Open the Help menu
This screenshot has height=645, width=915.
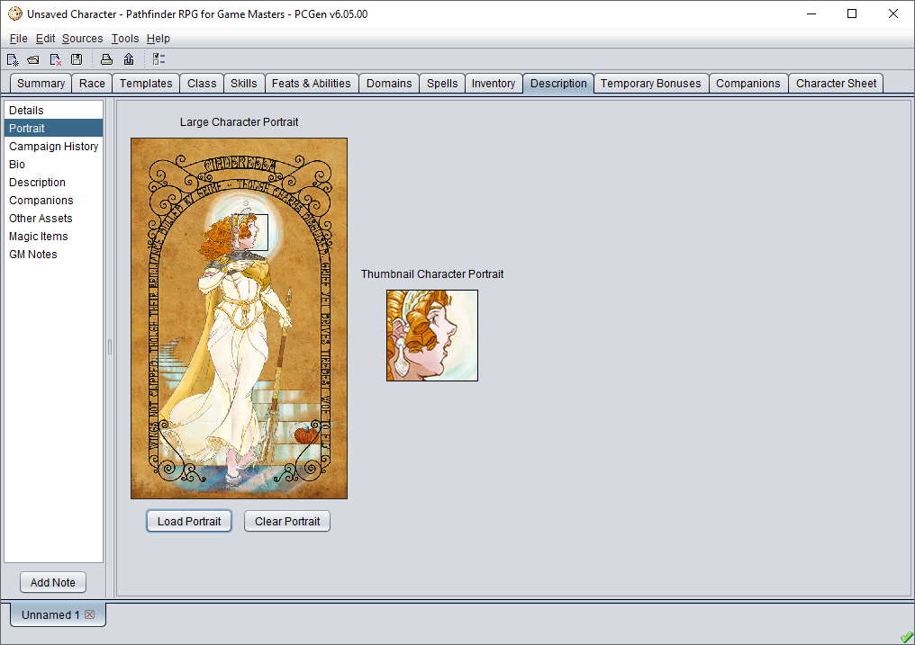coord(159,39)
